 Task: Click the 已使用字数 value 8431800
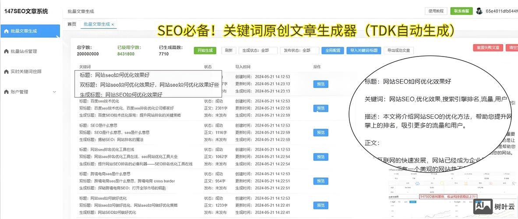click(x=126, y=54)
